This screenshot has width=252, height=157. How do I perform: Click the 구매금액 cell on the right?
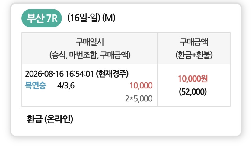pos(194,85)
